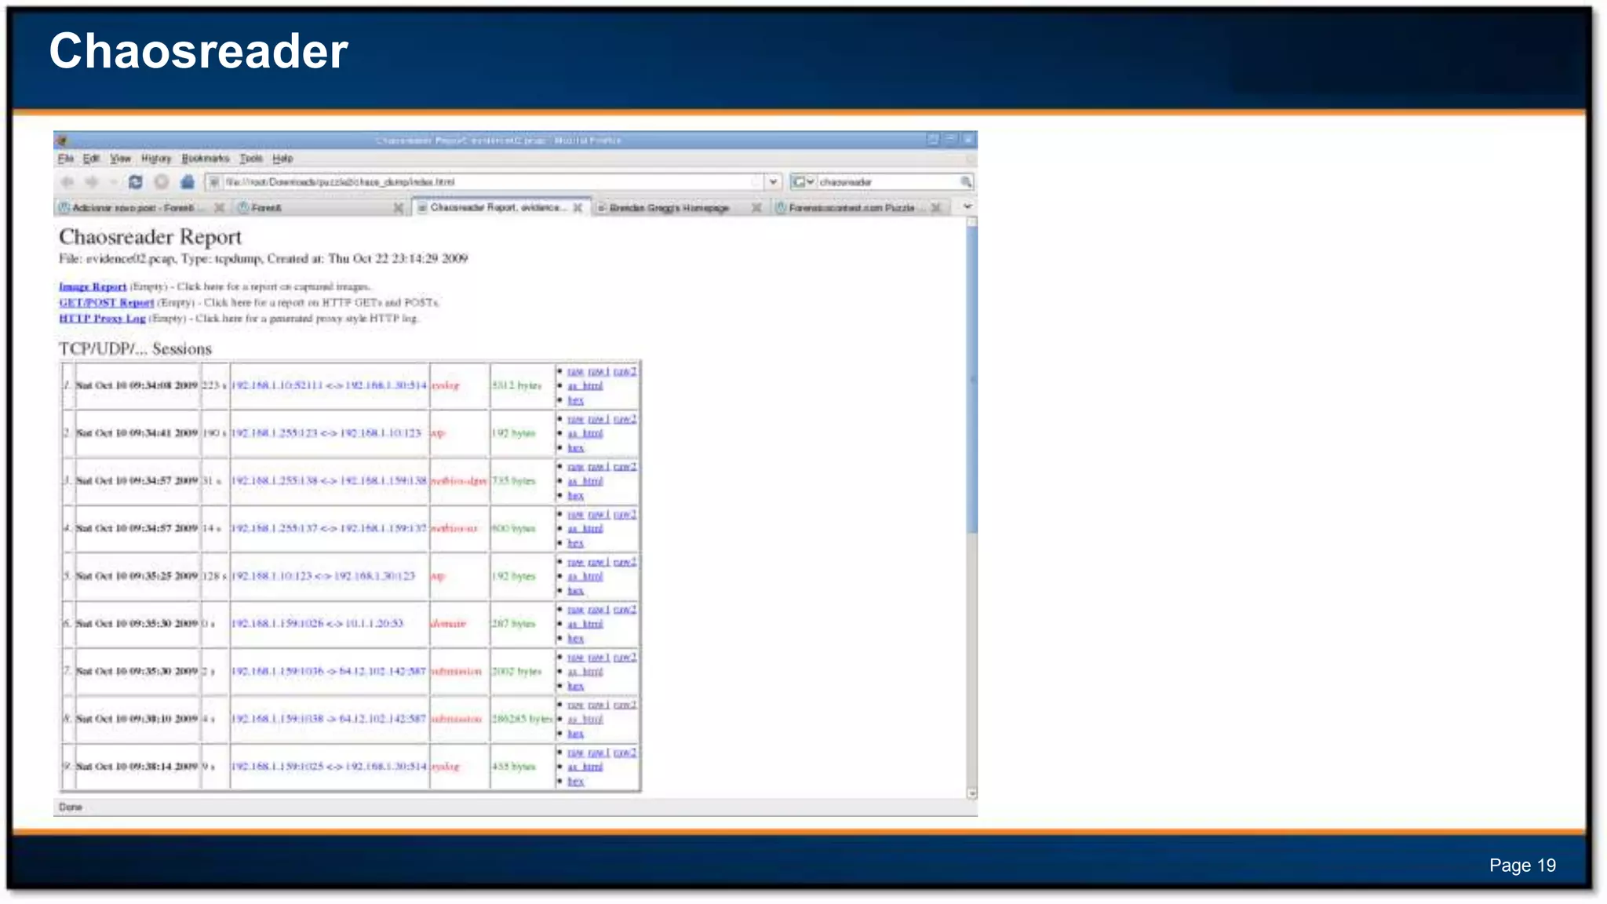Click the address bar URL field
Image resolution: width=1607 pixels, height=904 pixels.
pos(486,182)
